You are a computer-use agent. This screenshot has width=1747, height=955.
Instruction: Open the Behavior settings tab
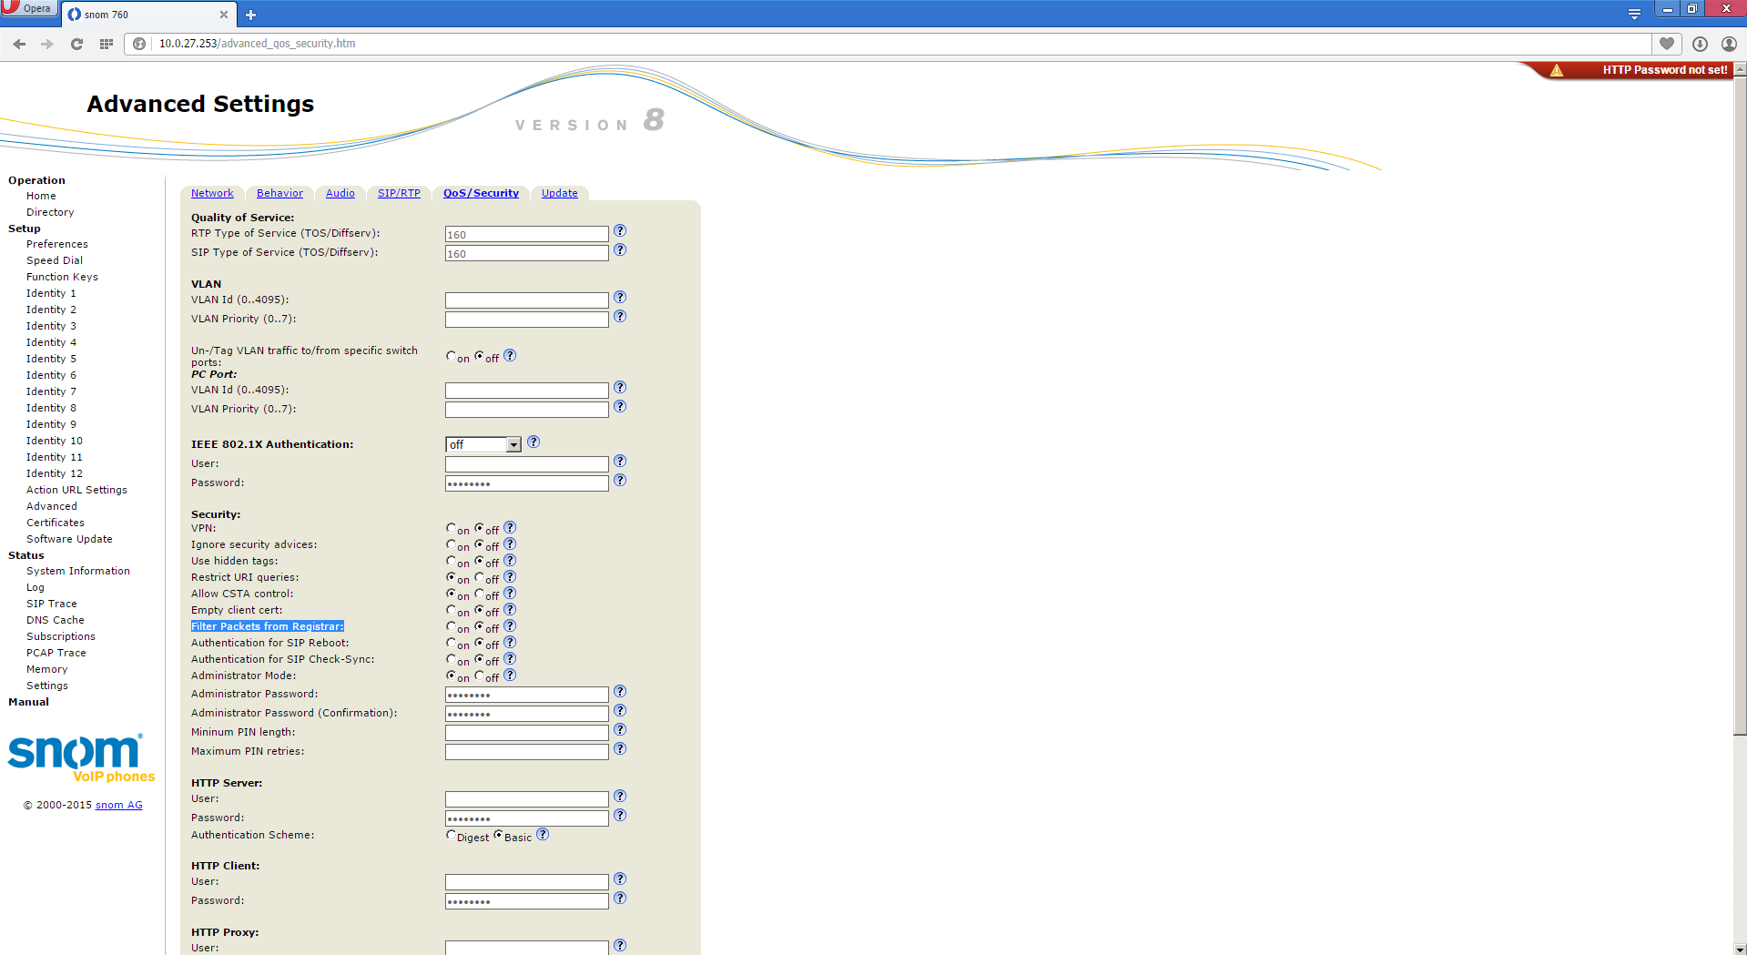tap(279, 193)
